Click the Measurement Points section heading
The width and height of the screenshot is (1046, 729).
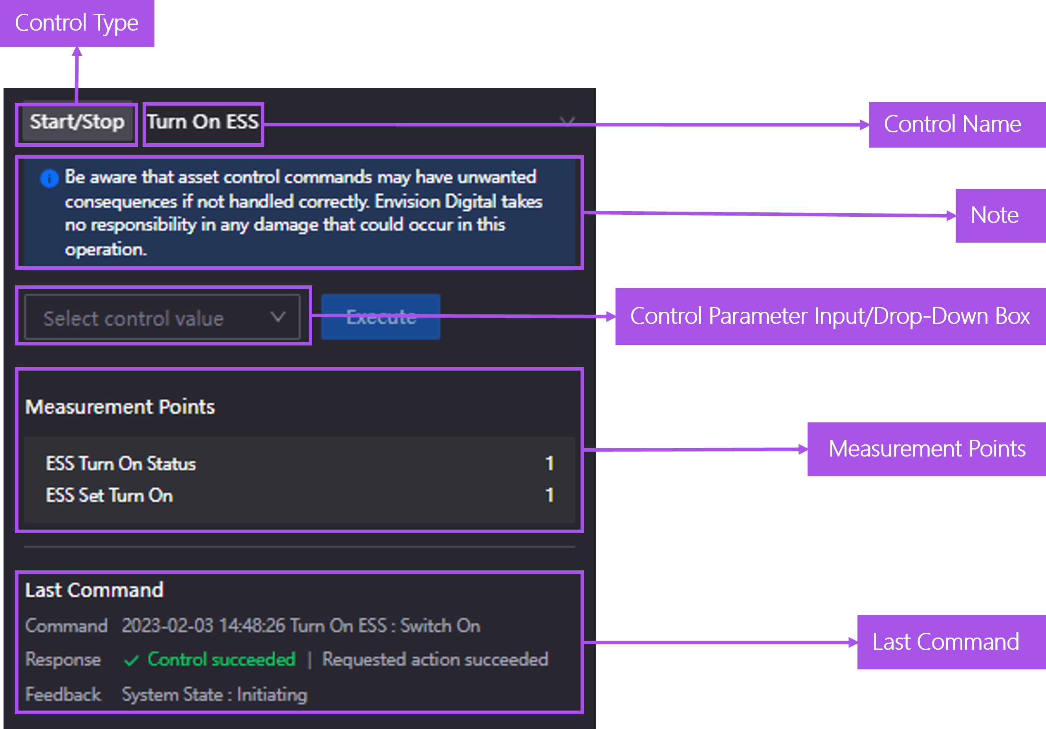pyautogui.click(x=120, y=407)
